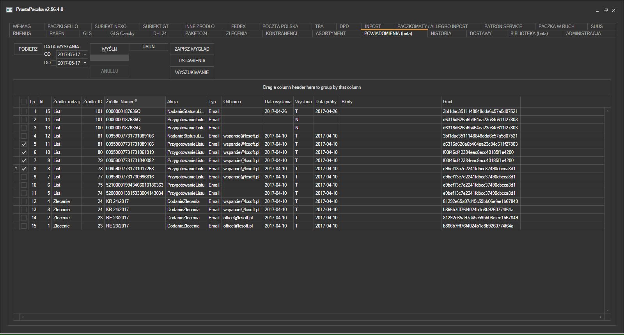Click the WYSZUKIWANIE button

pyautogui.click(x=192, y=72)
